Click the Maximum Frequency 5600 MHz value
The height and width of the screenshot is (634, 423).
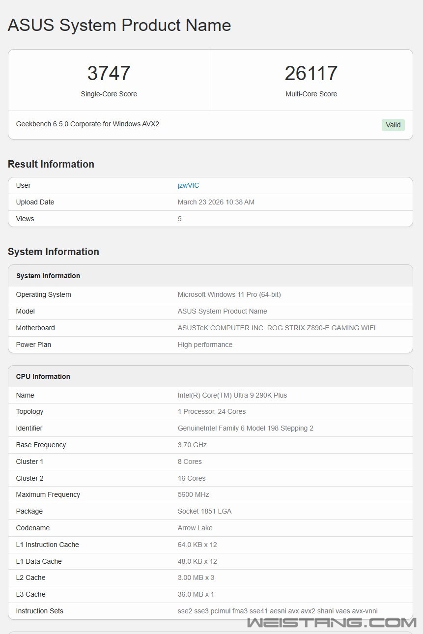[x=193, y=494]
